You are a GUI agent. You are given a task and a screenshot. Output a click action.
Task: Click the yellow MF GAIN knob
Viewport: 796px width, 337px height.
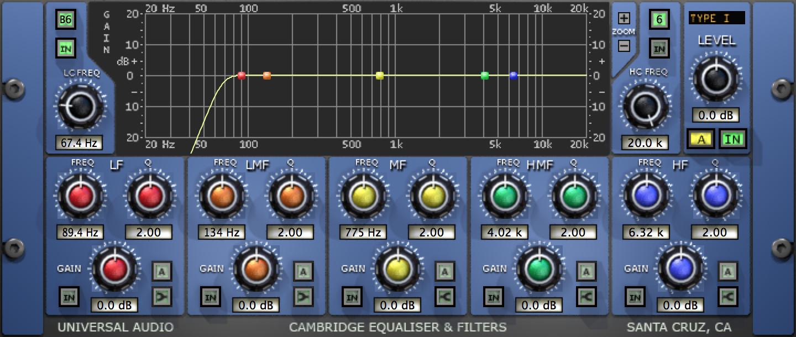click(397, 269)
